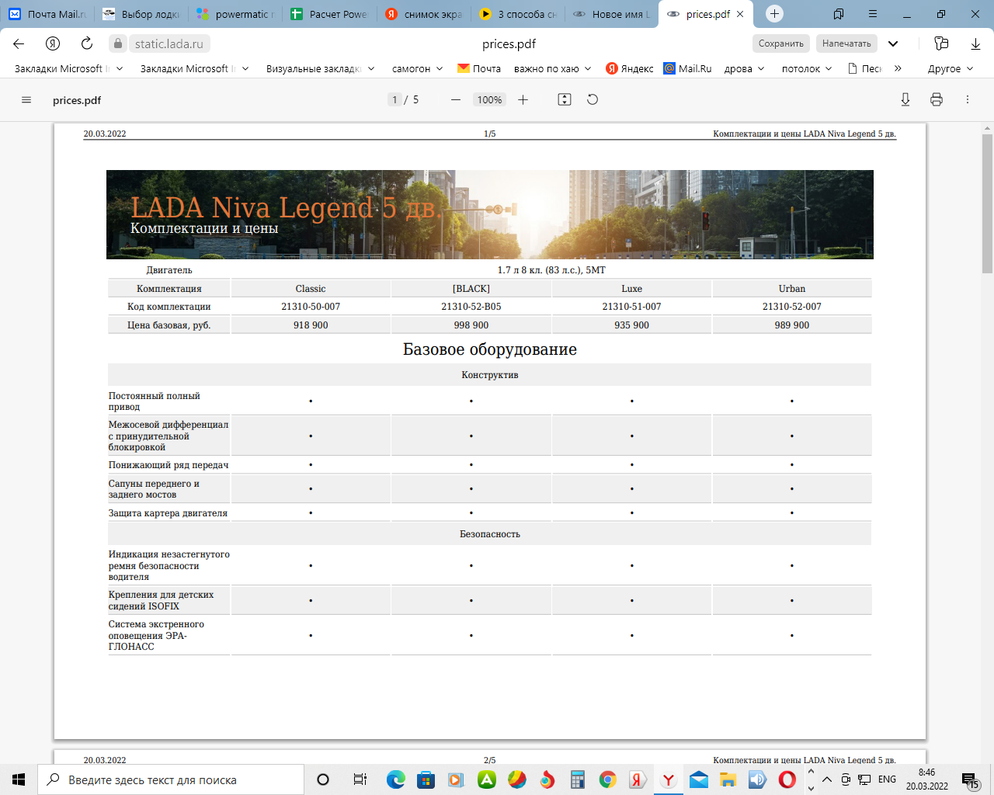
Task: Expand the дрова bookmarks folder
Action: 744,68
